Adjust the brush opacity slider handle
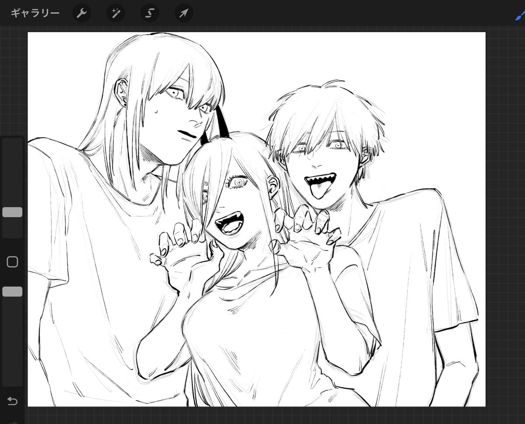The width and height of the screenshot is (525, 424). click(x=12, y=292)
